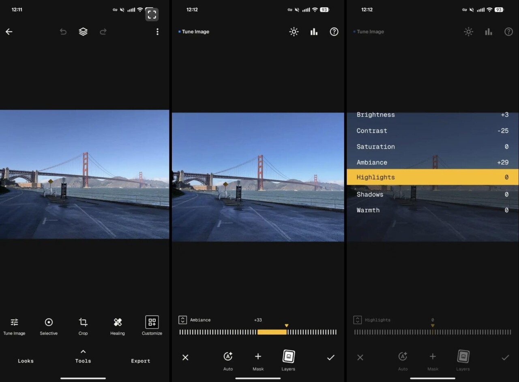Open the layers stack icon in top bar
Viewport: 519px width, 382px height.
click(x=83, y=32)
